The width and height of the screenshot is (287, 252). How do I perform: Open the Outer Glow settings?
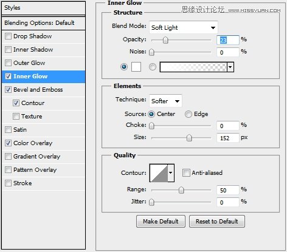point(29,63)
